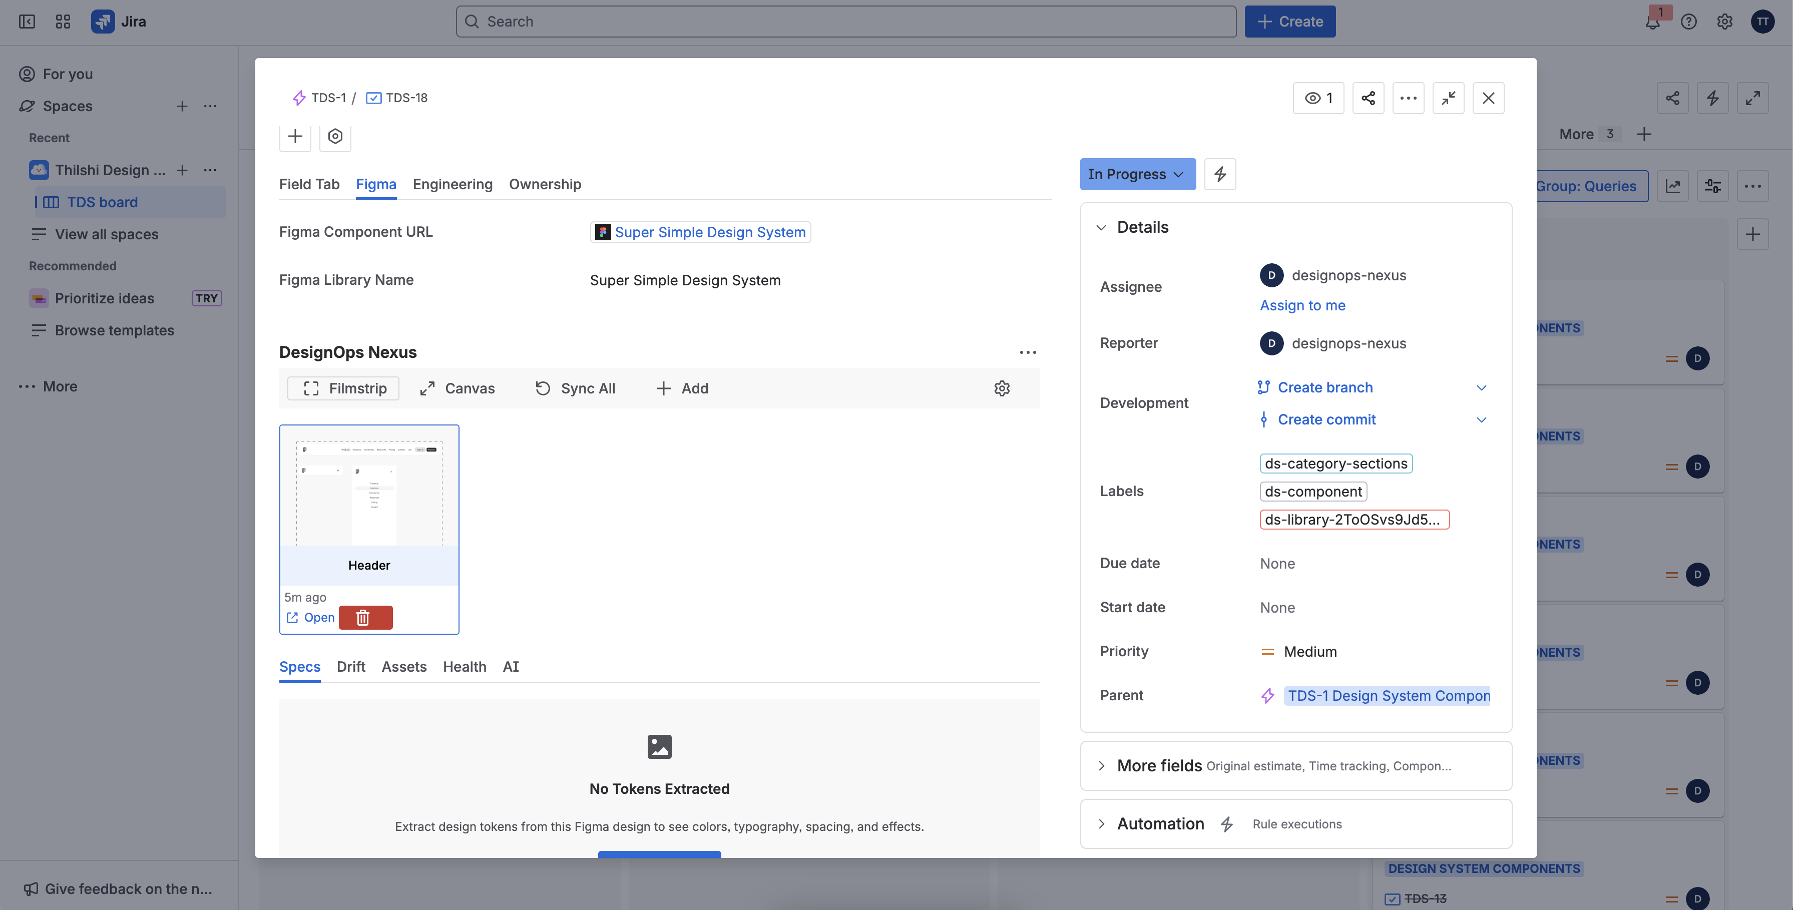Viewport: 1793px width, 910px height.
Task: Open Super Simple Design System link
Action: 709,233
